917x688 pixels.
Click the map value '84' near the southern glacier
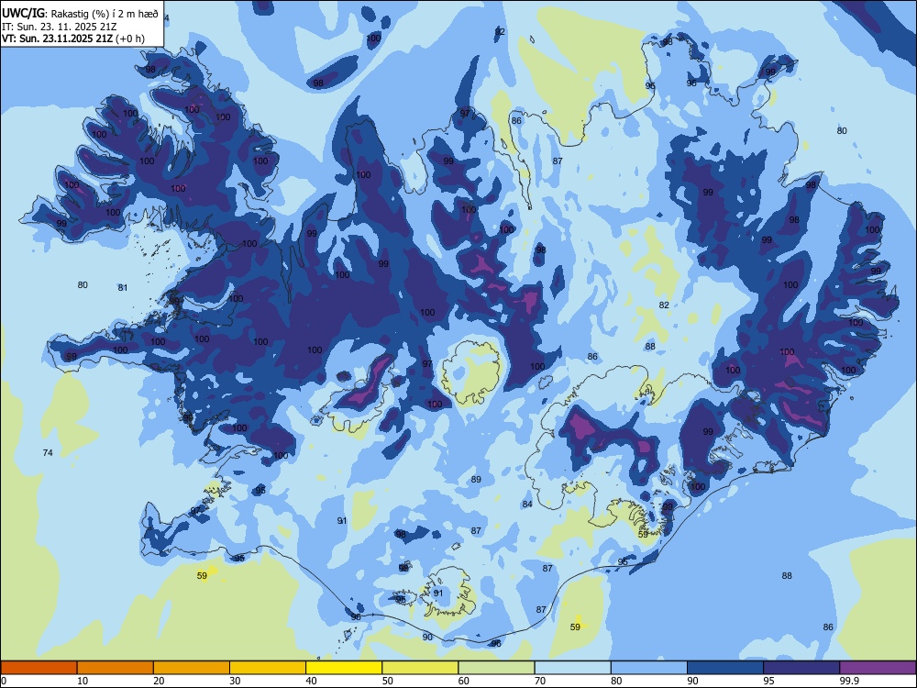527,505
